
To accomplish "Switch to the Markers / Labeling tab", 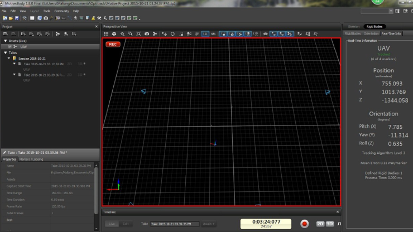I will (31, 159).
